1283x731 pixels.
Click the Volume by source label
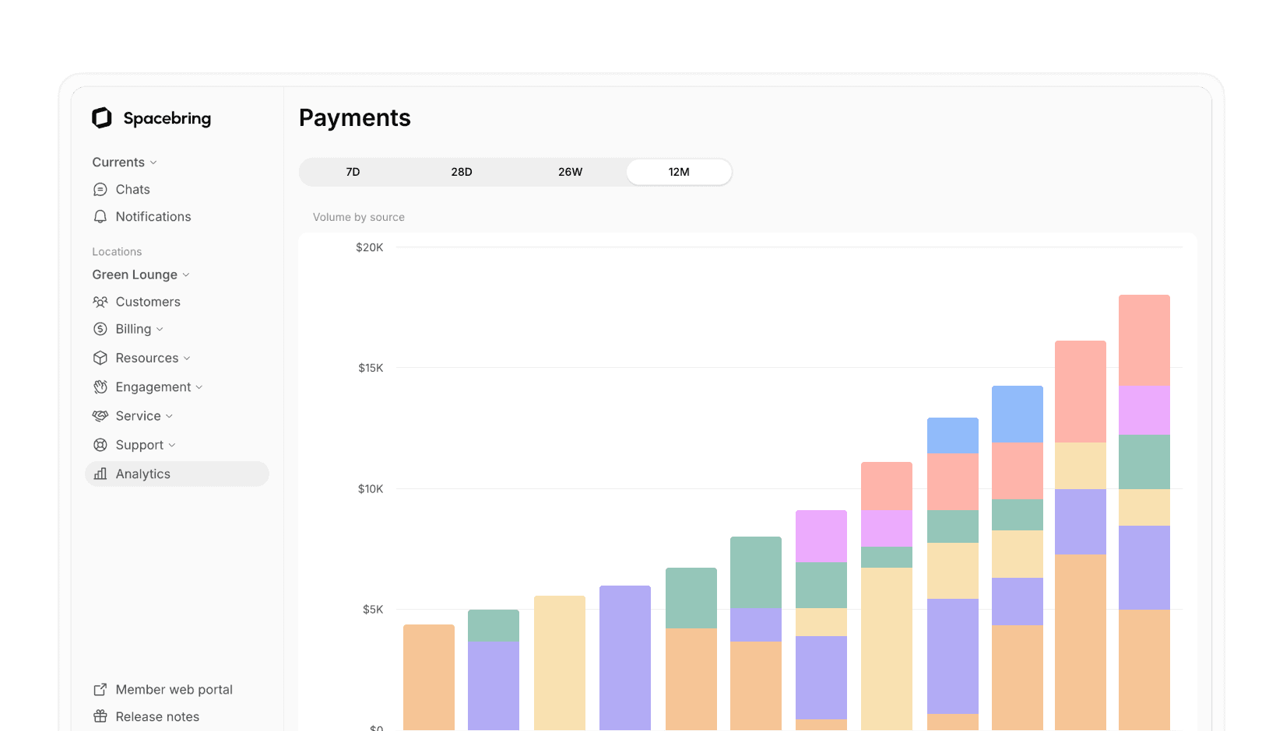click(x=358, y=217)
